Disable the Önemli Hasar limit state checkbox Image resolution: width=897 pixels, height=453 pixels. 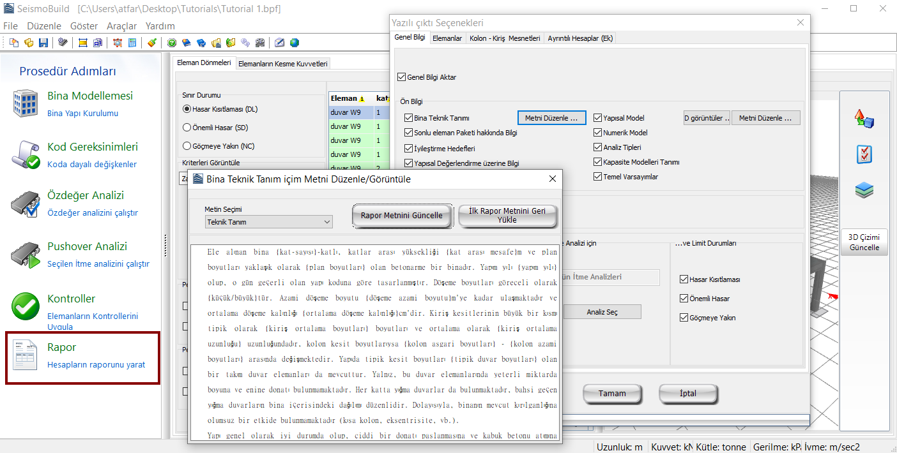pyautogui.click(x=684, y=299)
